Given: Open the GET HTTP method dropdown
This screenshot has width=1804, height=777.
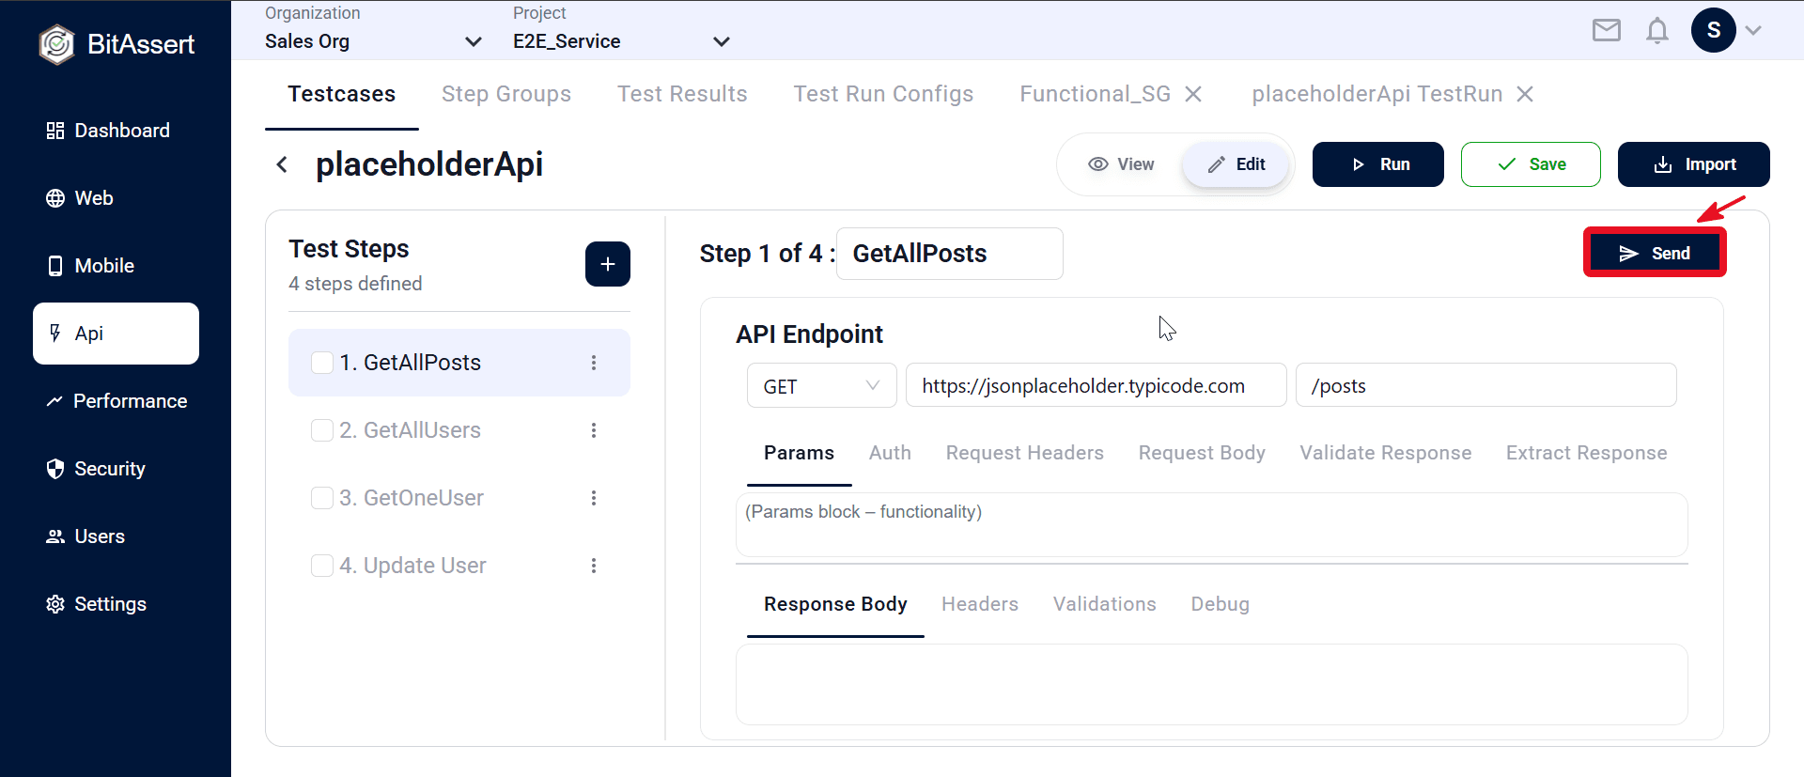Looking at the screenshot, I should pyautogui.click(x=821, y=386).
